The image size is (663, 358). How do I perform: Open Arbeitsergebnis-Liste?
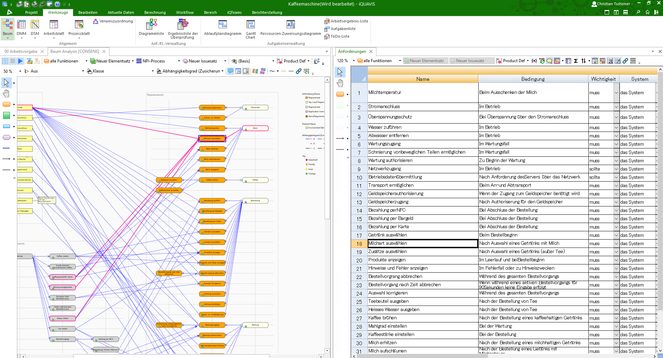[346, 21]
